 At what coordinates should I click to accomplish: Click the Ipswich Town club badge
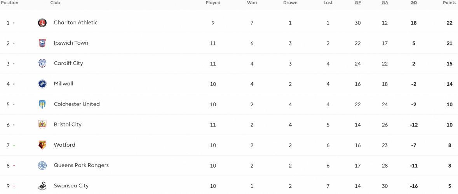click(x=42, y=43)
